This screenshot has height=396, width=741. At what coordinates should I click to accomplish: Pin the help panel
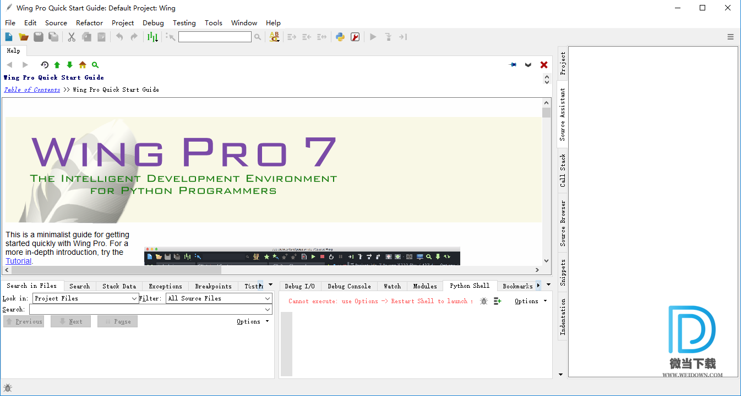[x=513, y=65]
